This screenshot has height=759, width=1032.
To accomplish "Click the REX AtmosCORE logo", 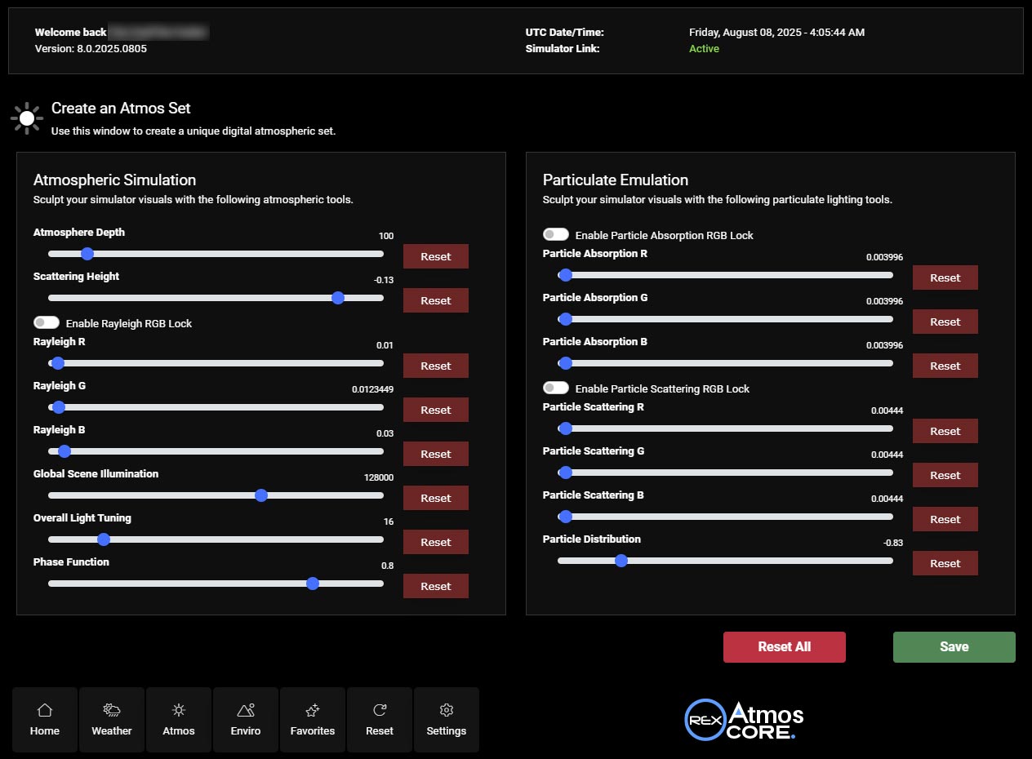I will click(x=743, y=719).
